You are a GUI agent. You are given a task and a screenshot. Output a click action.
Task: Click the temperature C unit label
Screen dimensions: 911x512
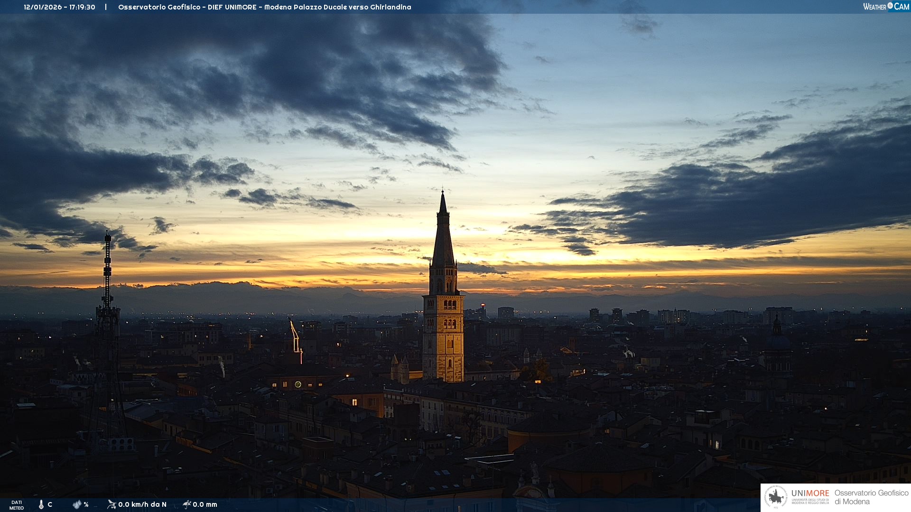(x=50, y=504)
